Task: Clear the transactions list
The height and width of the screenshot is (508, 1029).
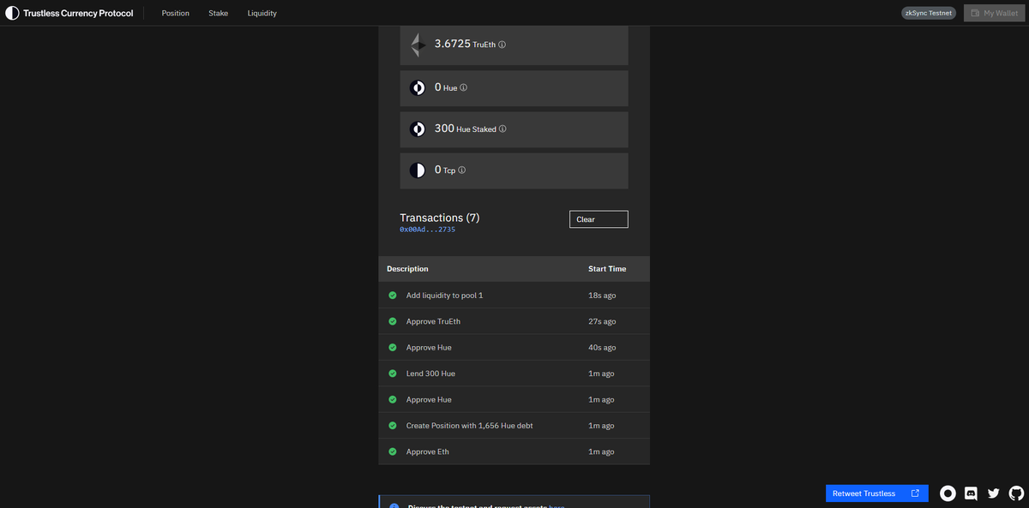Action: pos(599,219)
